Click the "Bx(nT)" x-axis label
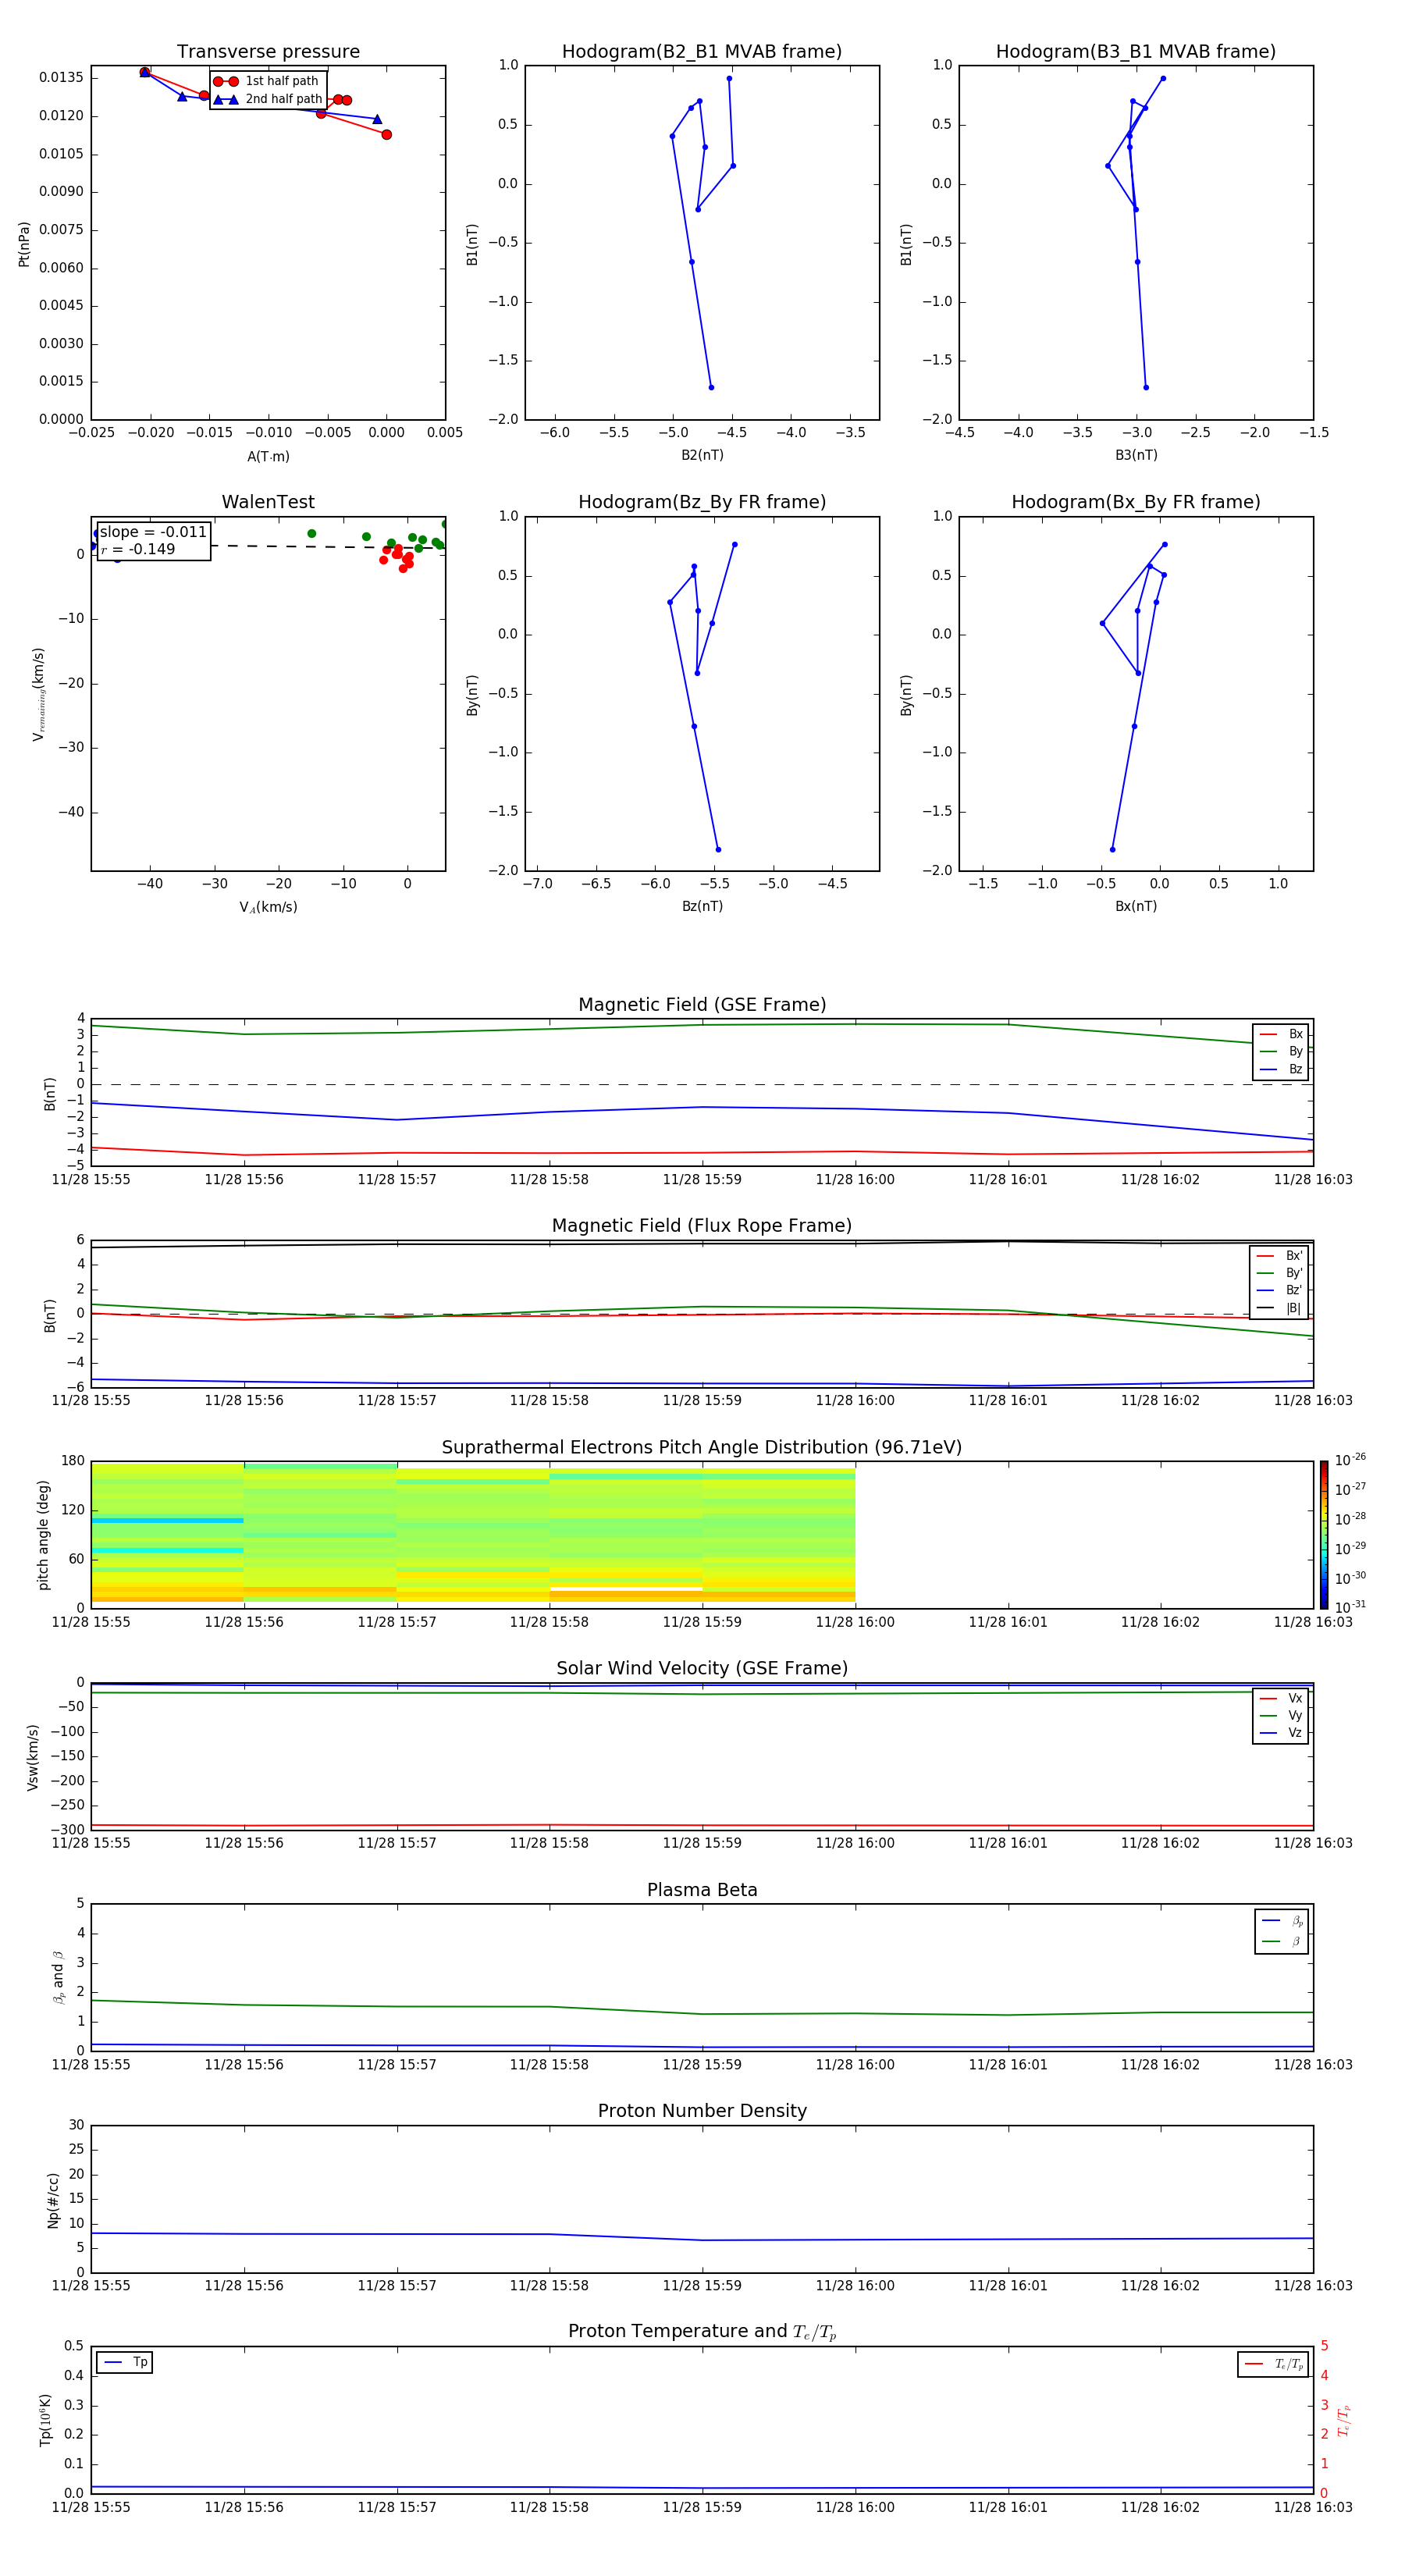 [x=1136, y=906]
